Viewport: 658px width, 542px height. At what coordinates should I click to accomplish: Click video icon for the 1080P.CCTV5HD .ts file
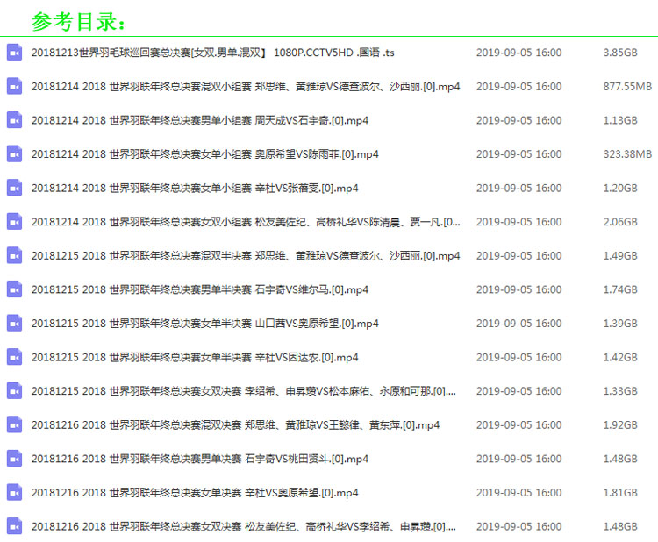14,53
